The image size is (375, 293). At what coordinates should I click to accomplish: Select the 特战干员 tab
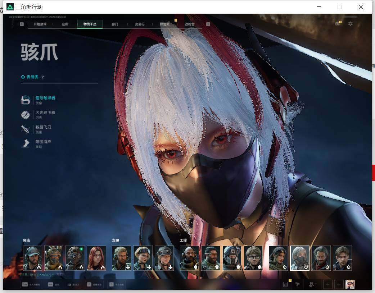click(90, 24)
